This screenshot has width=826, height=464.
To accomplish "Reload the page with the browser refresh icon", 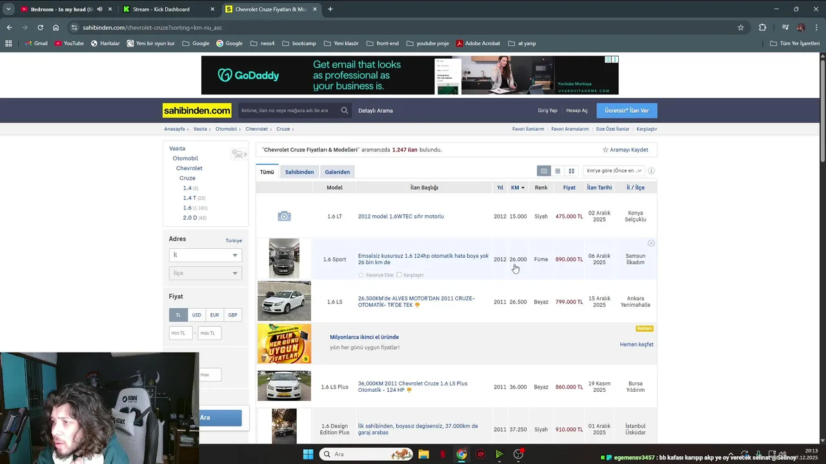I will point(40,28).
